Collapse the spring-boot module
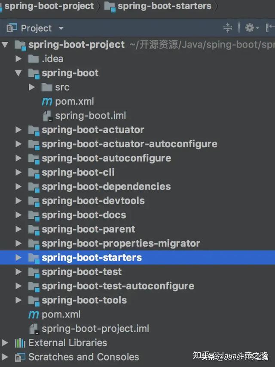The image size is (275, 367). tap(18, 73)
